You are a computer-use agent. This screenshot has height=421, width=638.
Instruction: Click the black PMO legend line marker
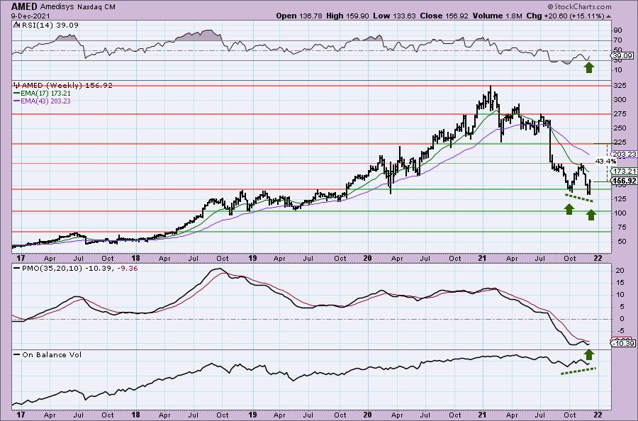[x=17, y=269]
